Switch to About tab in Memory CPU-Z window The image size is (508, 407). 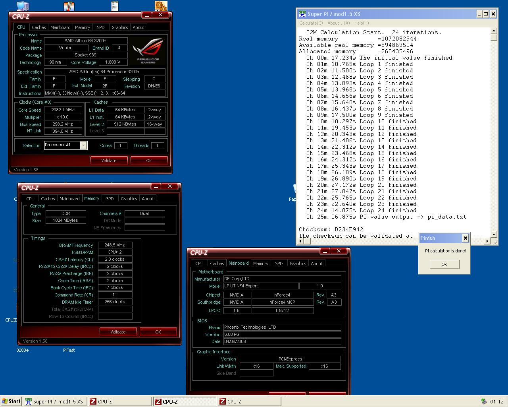tap(148, 199)
